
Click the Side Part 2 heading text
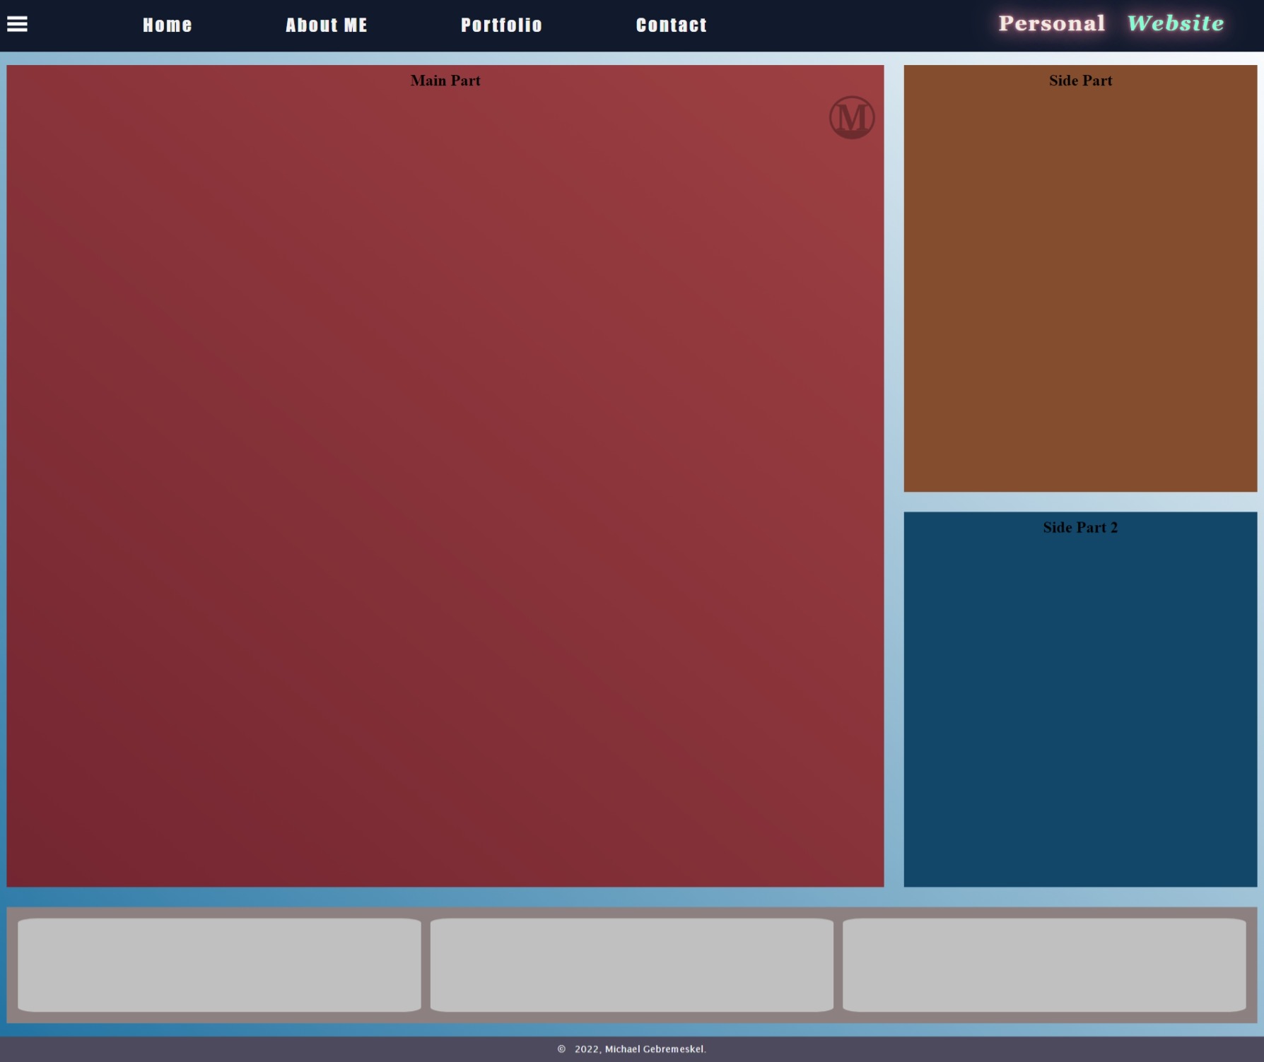pyautogui.click(x=1080, y=528)
